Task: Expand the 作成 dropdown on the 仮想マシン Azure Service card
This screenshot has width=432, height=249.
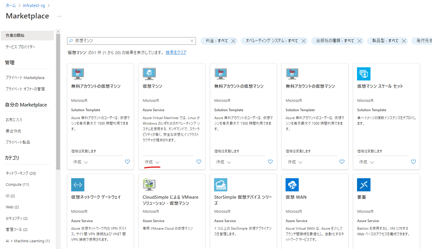Action: coord(152,162)
